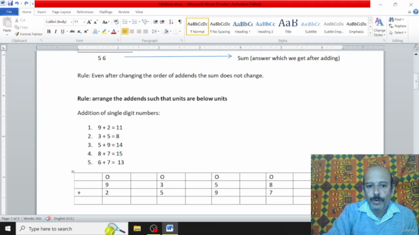Apply the red font color
The width and height of the screenshot is (419, 235).
click(113, 32)
